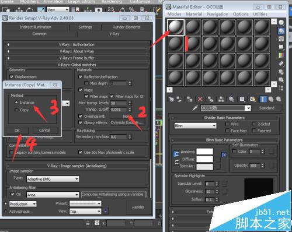Open Utilities menu in Material Editor
The image size is (292, 232).
260,14
